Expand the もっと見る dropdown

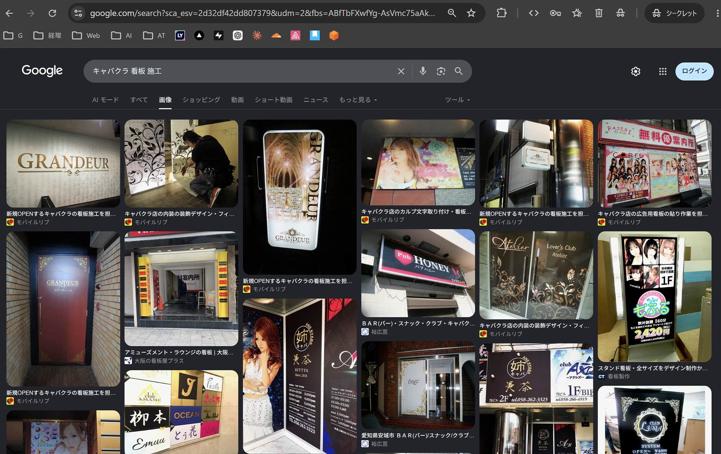tap(358, 100)
